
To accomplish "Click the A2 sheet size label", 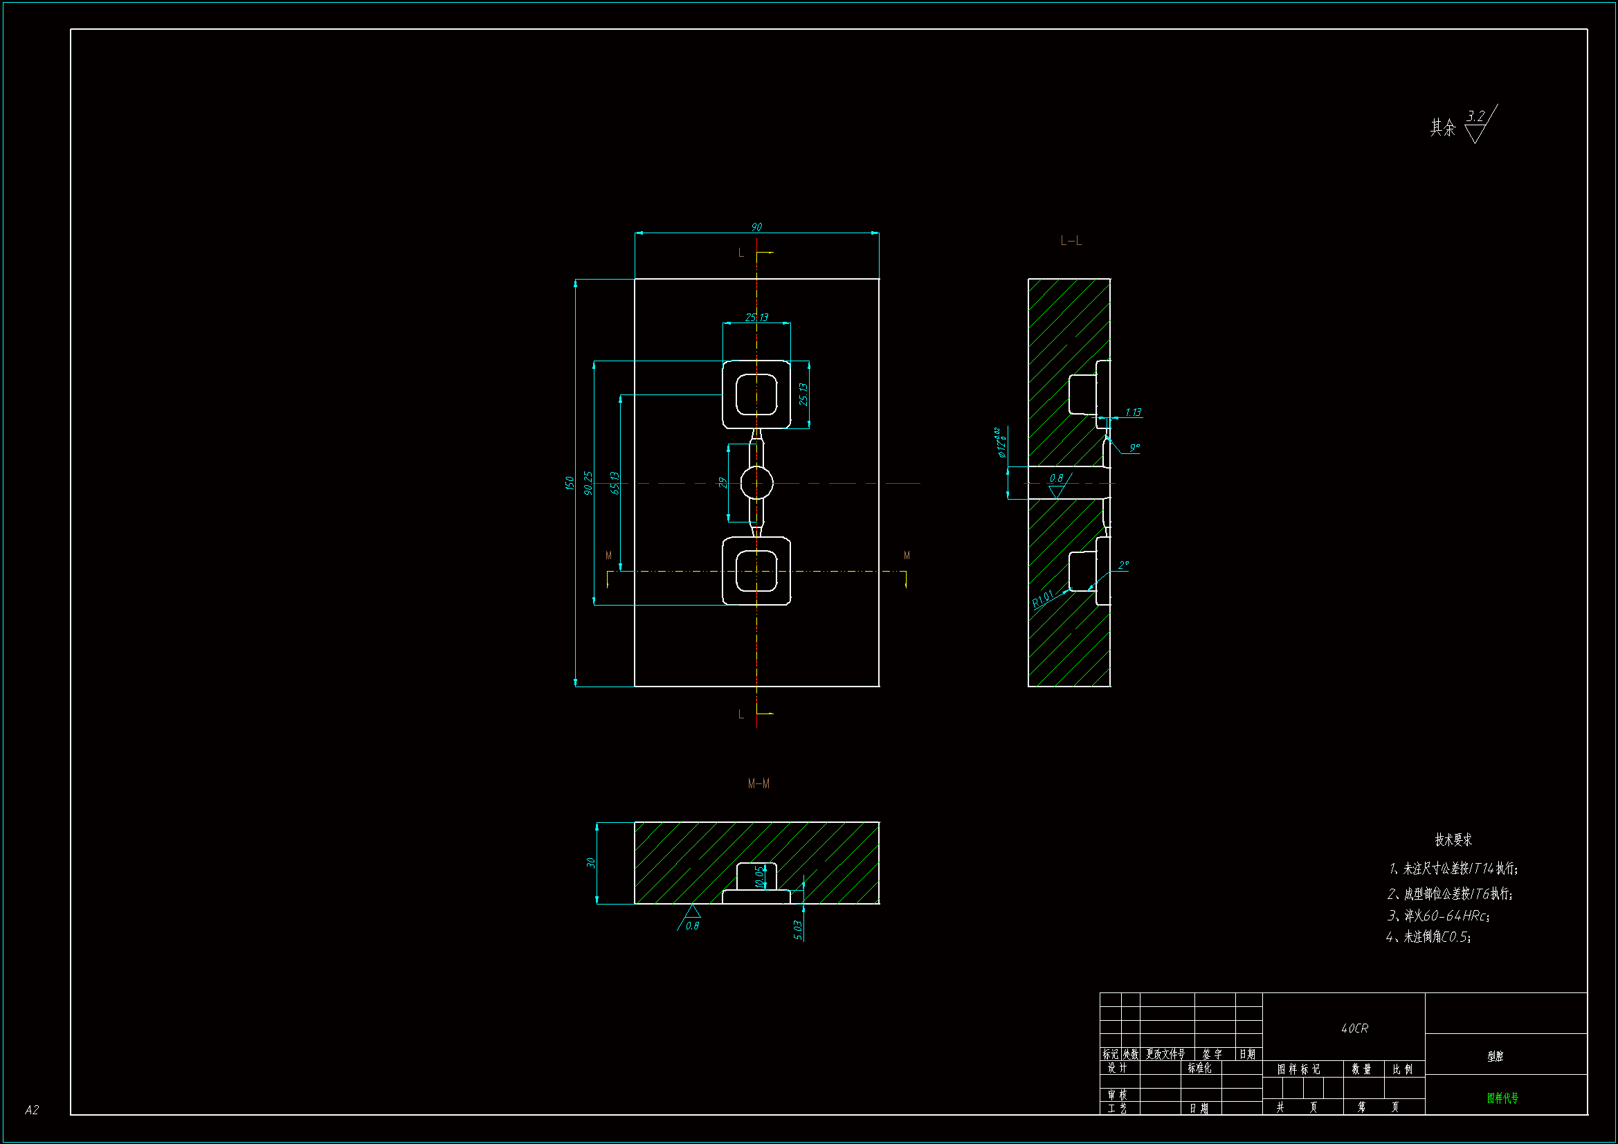I will coord(32,1109).
